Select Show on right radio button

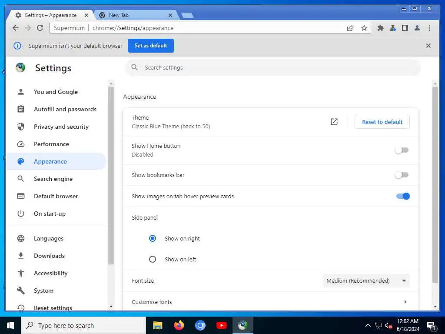[153, 238]
